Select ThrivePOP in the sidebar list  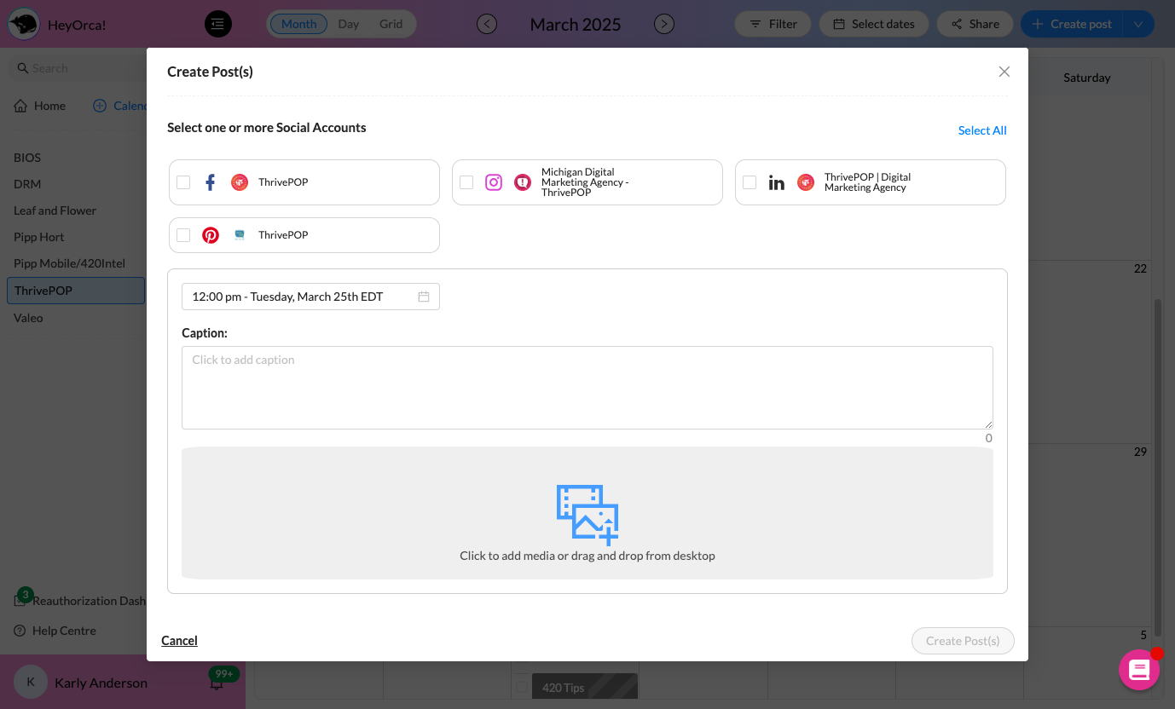(76, 291)
